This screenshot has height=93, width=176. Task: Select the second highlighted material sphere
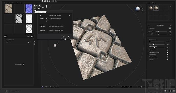click(x=156, y=8)
